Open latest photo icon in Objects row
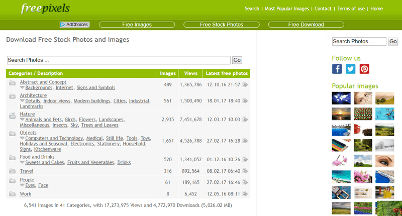This screenshot has height=216, width=402. pos(245,141)
